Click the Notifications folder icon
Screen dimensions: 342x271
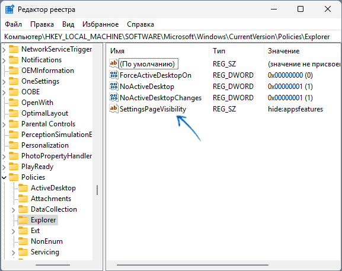(14, 60)
